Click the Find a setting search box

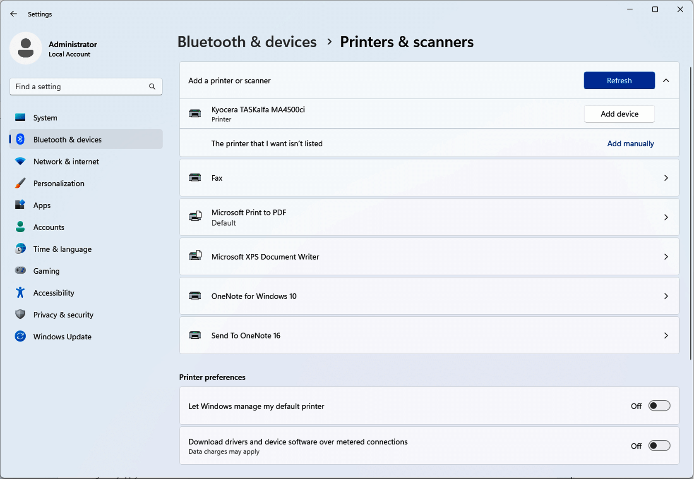click(86, 86)
